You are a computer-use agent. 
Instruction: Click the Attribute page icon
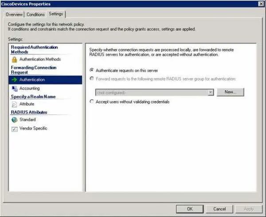(x=15, y=104)
